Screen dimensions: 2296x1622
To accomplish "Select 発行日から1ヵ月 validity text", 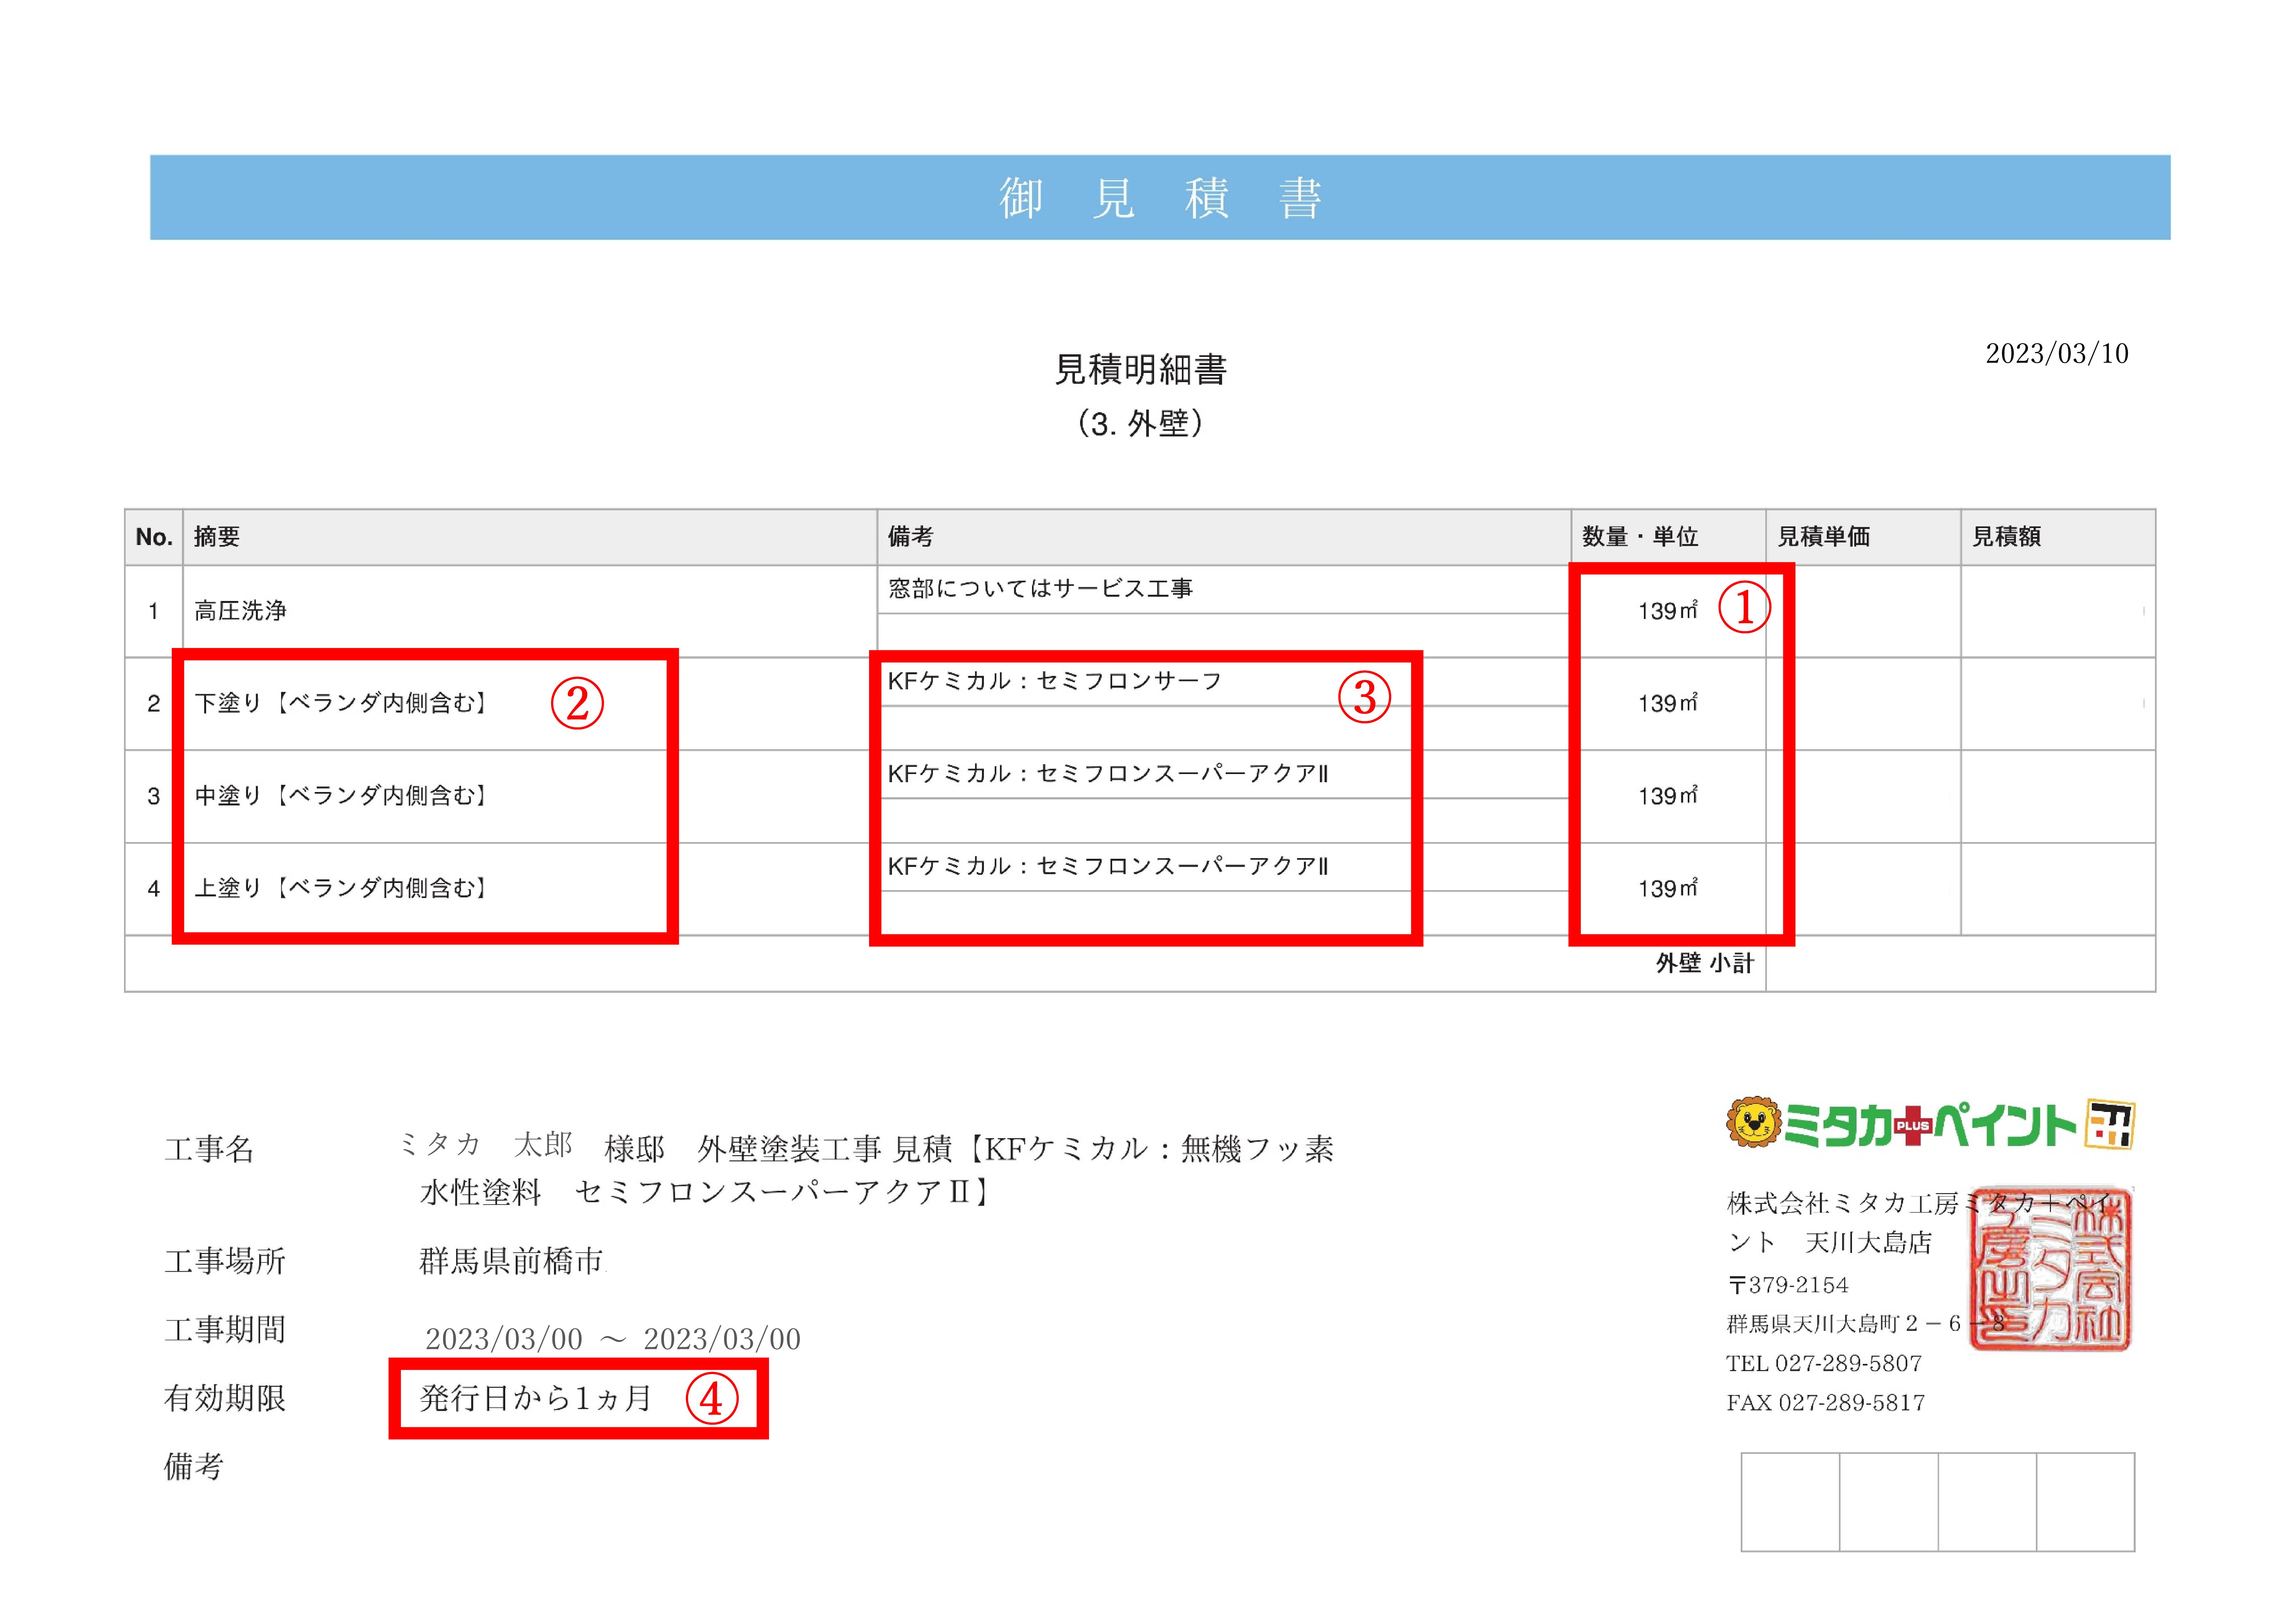I will point(536,1398).
